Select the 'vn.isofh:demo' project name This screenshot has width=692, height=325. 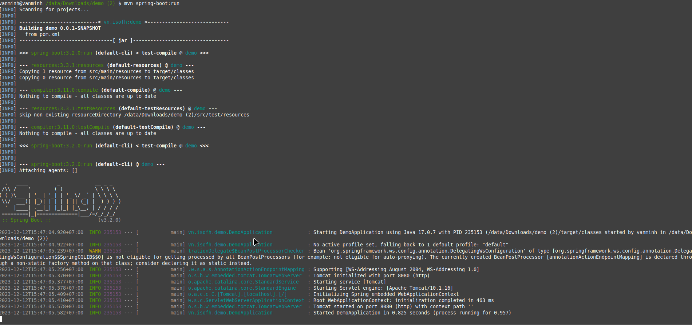(x=123, y=22)
